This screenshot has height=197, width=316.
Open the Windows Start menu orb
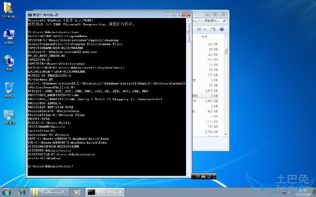click(x=7, y=192)
